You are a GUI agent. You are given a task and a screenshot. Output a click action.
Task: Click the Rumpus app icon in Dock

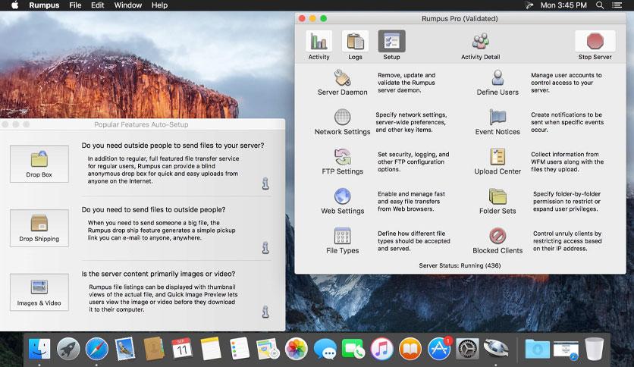pyautogui.click(x=496, y=348)
